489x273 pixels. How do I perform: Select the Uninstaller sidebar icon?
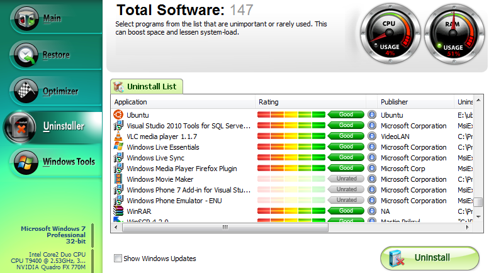point(21,127)
